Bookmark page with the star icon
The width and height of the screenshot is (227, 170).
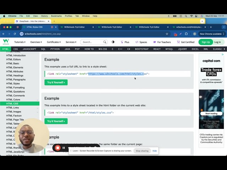[167, 34]
